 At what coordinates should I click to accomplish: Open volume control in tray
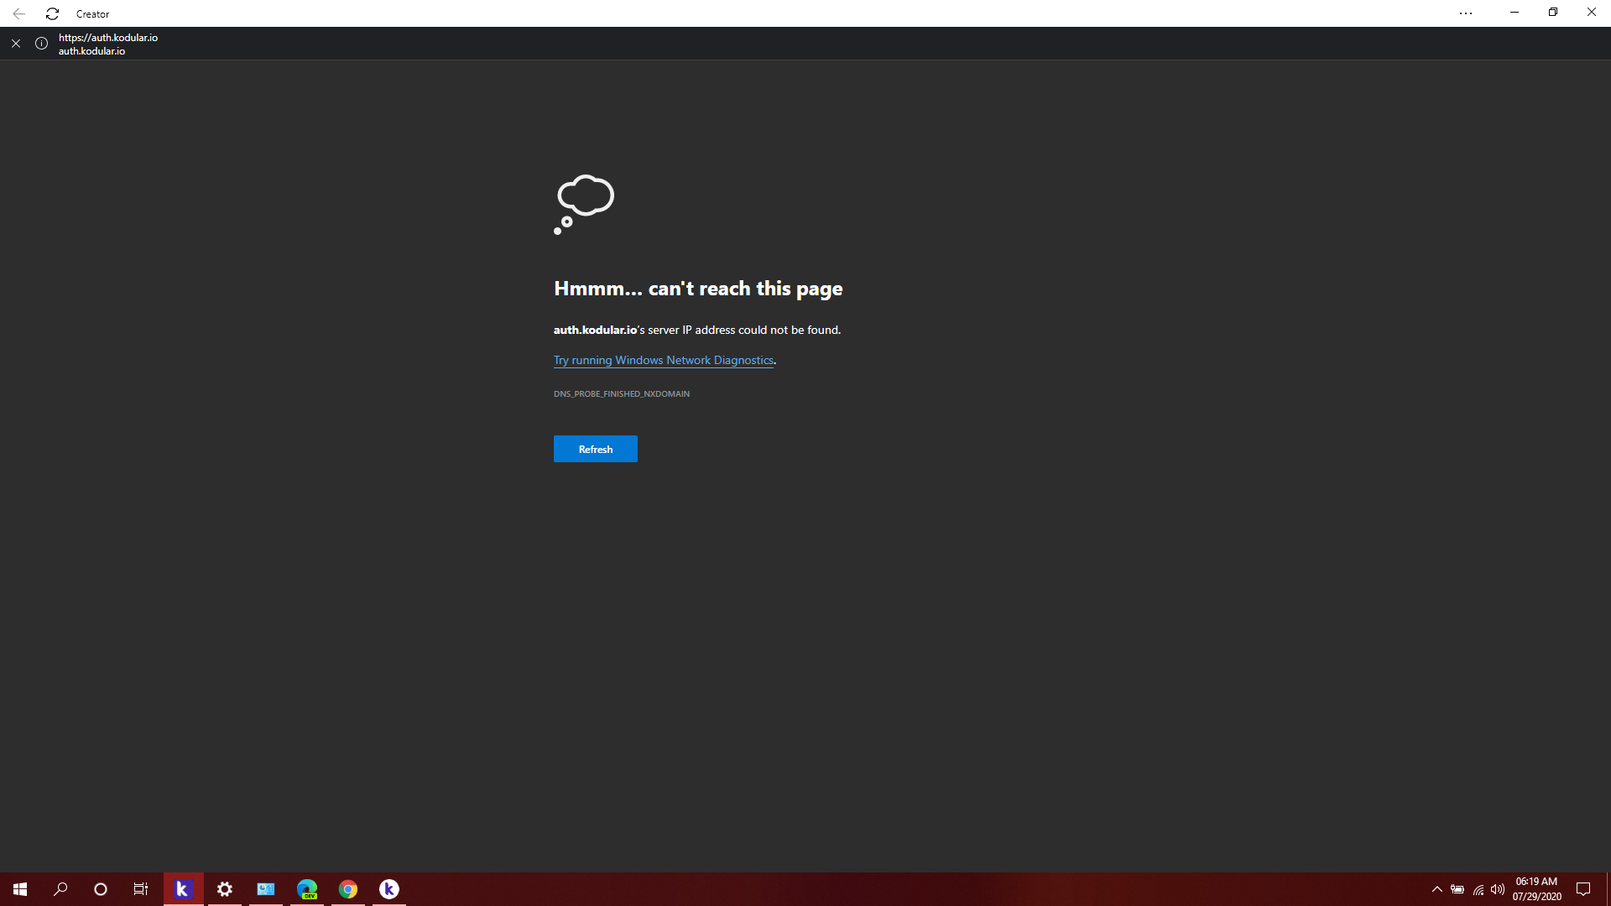[x=1498, y=889]
